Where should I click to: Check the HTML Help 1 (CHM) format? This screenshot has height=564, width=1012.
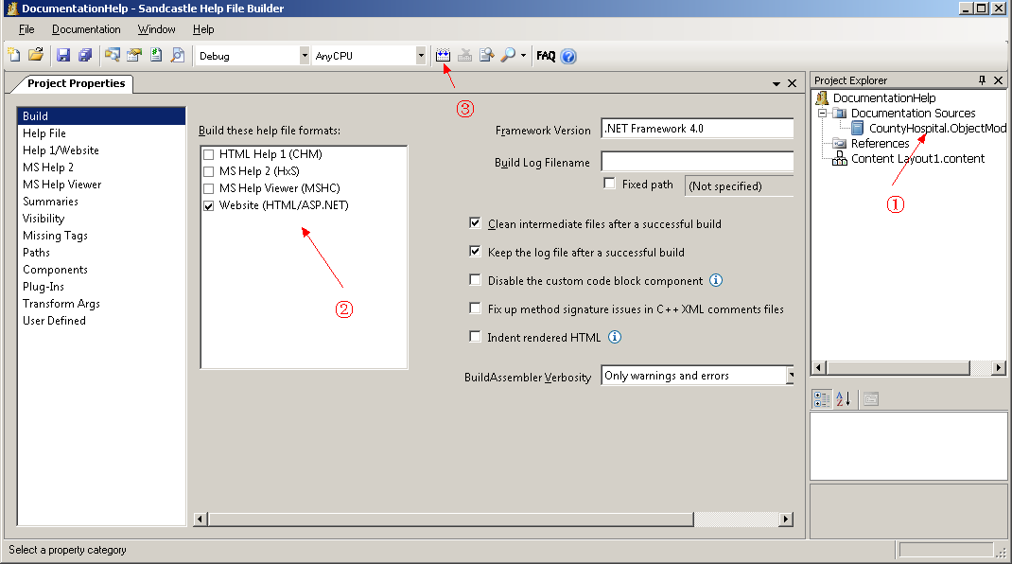pyautogui.click(x=208, y=154)
